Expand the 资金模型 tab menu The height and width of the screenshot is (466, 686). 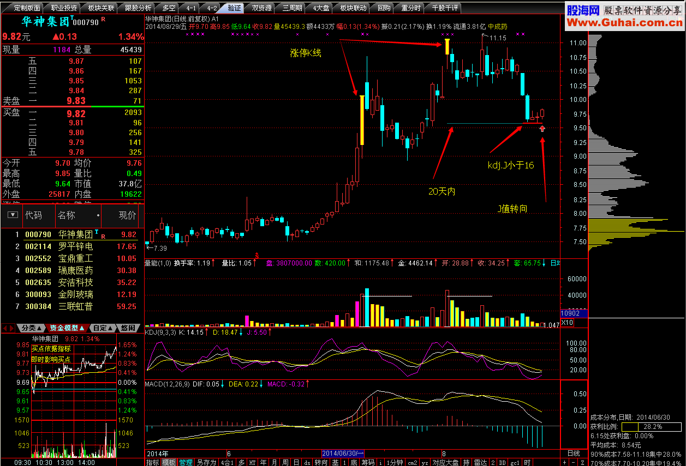click(67, 328)
